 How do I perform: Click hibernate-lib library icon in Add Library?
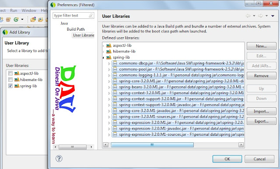[x=17, y=80]
